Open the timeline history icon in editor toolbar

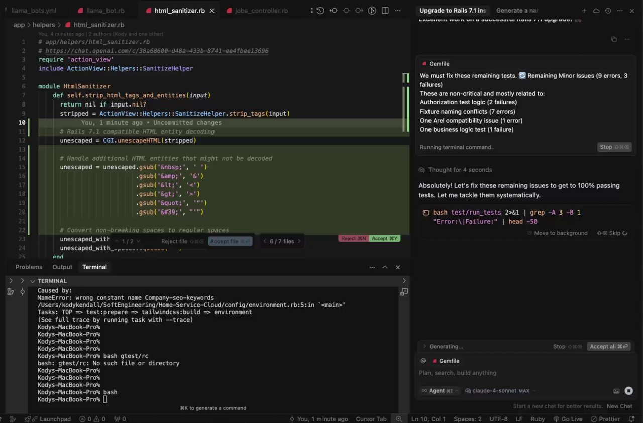coord(320,11)
